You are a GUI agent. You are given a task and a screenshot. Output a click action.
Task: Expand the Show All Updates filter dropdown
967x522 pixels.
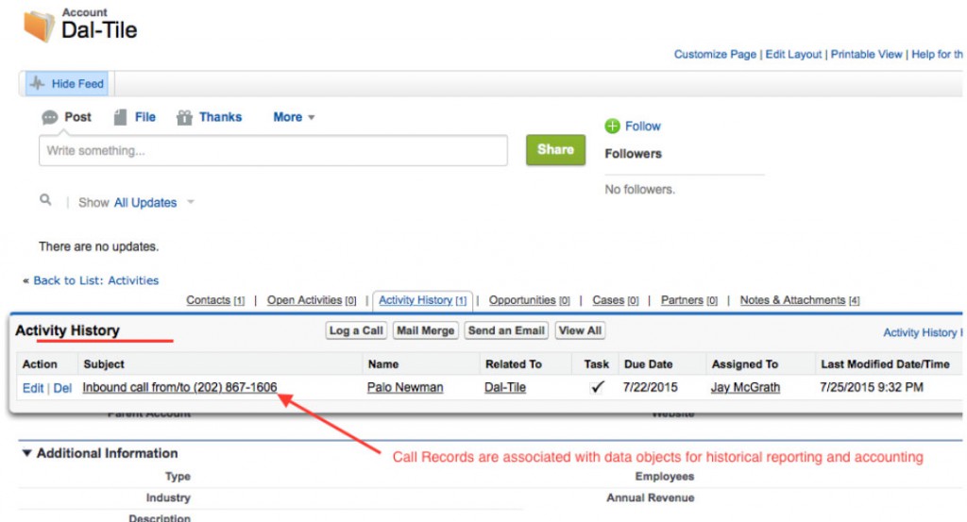point(190,202)
